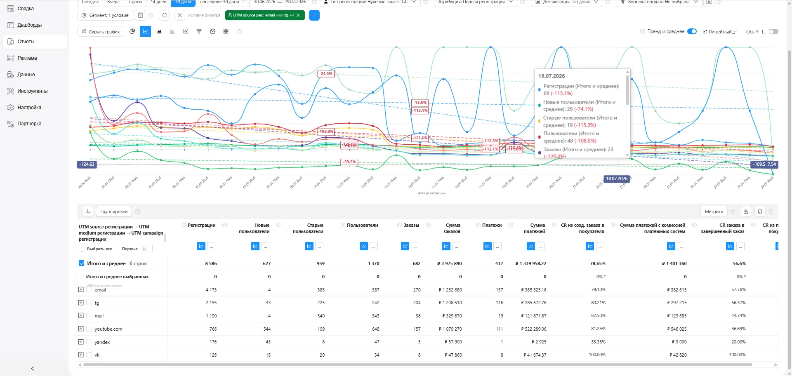
Task: Collapse the left sidebar
Action: click(x=33, y=369)
